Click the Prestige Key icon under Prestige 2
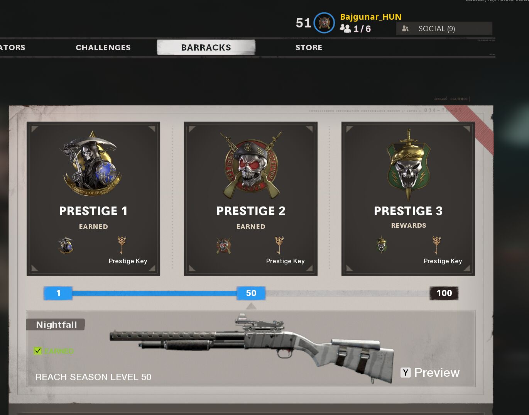The image size is (529, 415). point(279,245)
